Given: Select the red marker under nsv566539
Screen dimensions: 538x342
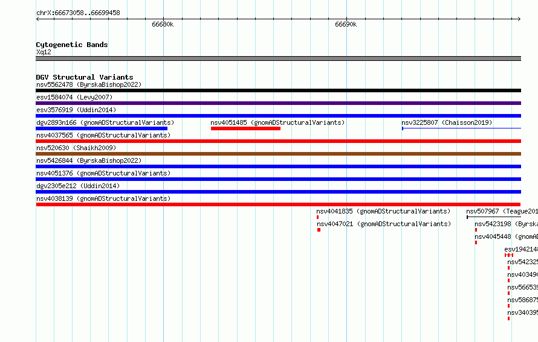Looking at the screenshot, I should pyautogui.click(x=508, y=293).
